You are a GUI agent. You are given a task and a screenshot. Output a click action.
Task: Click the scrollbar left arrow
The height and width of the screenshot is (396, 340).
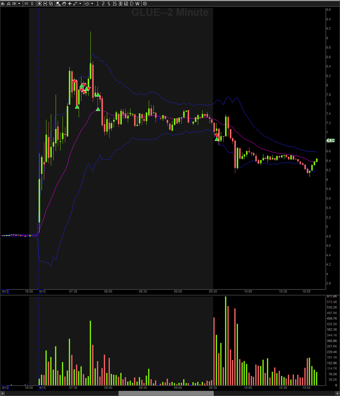pyautogui.click(x=2, y=393)
